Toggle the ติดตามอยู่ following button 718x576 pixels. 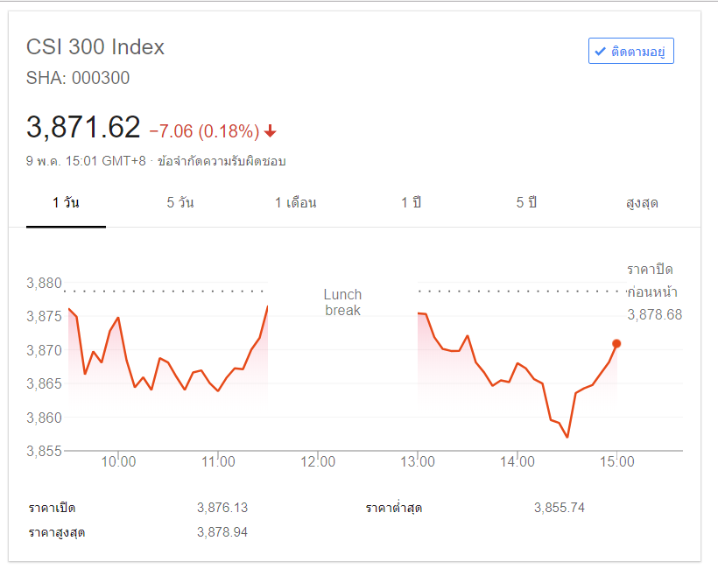630,52
